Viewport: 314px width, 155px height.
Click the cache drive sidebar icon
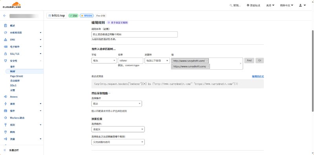(5, 111)
